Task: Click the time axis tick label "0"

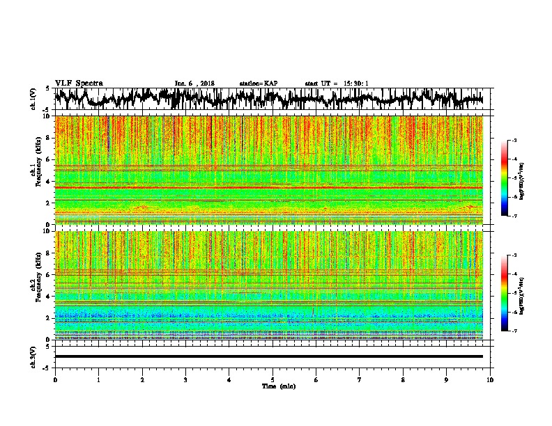Action: click(55, 380)
